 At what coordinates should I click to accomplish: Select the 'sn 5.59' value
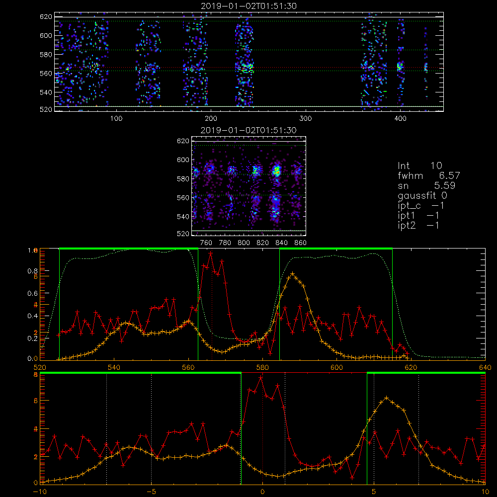click(x=426, y=185)
